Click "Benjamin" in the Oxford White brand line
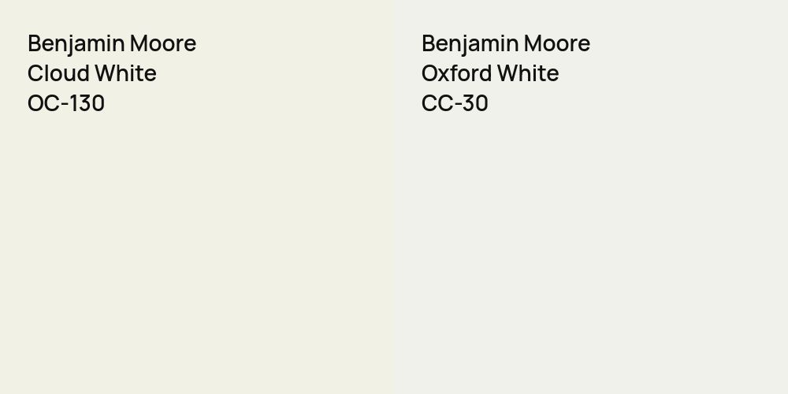 [470, 43]
